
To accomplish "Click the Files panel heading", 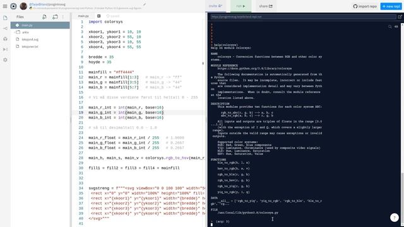I will pos(20,17).
